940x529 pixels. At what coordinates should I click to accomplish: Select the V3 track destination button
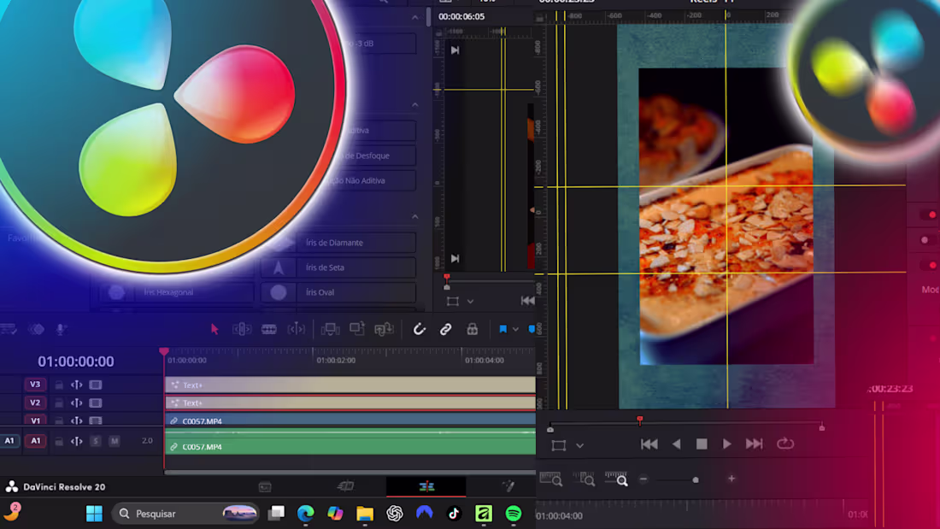[35, 385]
